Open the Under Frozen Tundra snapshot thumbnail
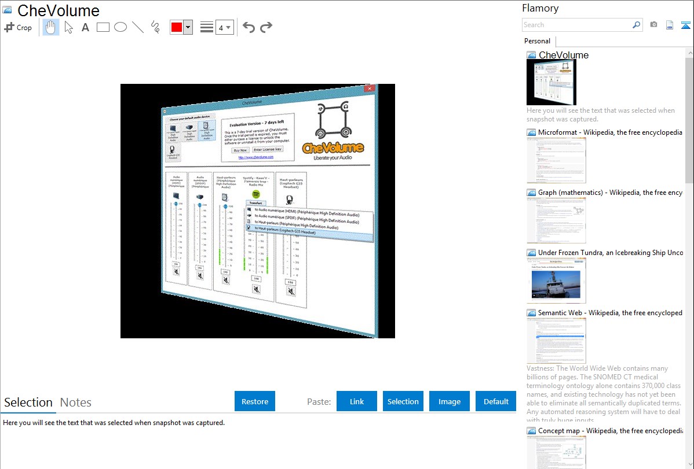The width and height of the screenshot is (694, 469). tap(556, 280)
